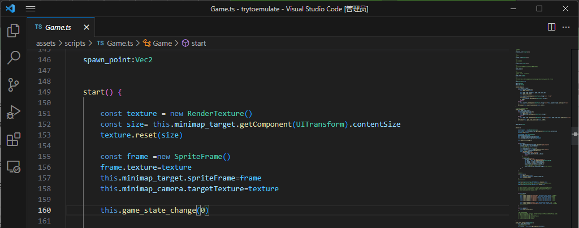The width and height of the screenshot is (579, 228).
Task: Open the Remote Explorer view
Action: pos(14,166)
